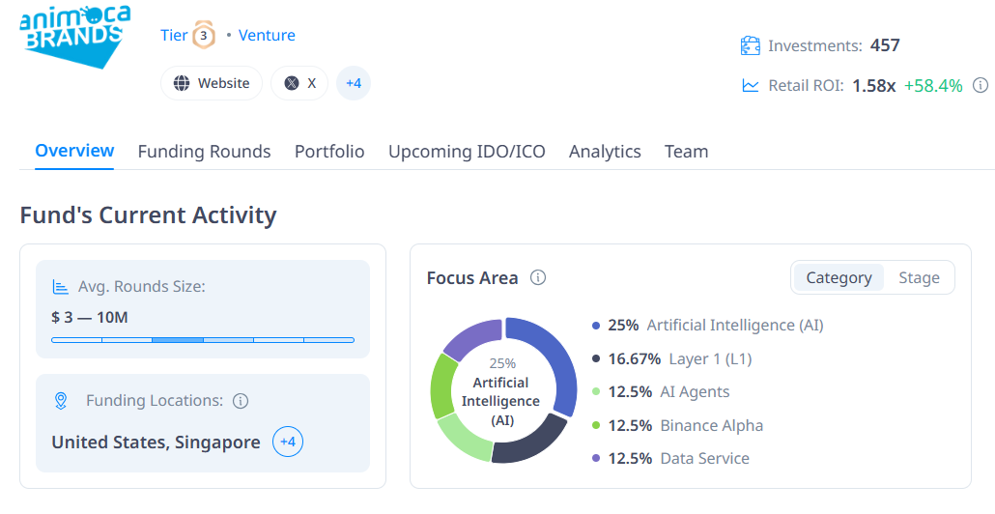Screen dimensions: 995x514
Task: Select the Analytics tab
Action: 605,152
